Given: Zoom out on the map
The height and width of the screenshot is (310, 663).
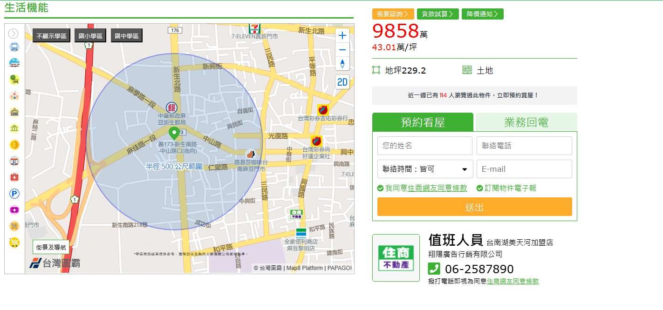Looking at the screenshot, I should point(342,50).
